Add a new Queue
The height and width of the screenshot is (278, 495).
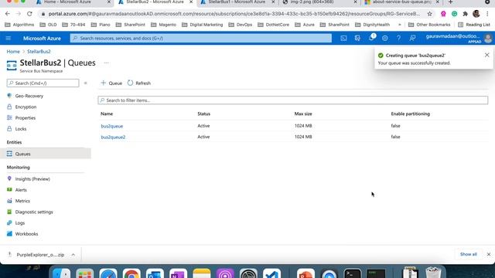click(111, 83)
